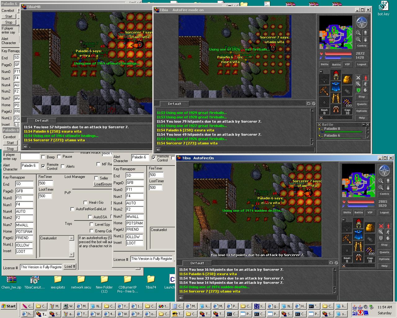
Task: Open Skills panel in AutoFire mode on window
Action: pos(324,64)
